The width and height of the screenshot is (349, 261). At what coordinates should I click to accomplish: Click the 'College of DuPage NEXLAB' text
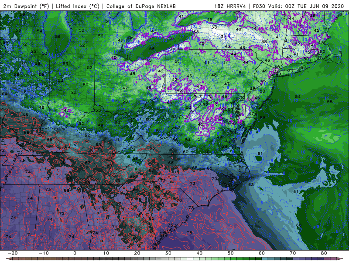point(141,6)
